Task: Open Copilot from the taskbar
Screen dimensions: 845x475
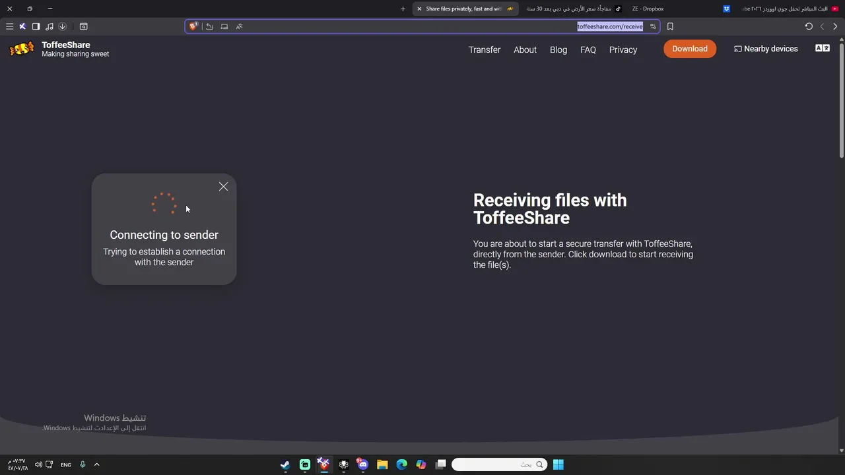Action: [x=421, y=464]
